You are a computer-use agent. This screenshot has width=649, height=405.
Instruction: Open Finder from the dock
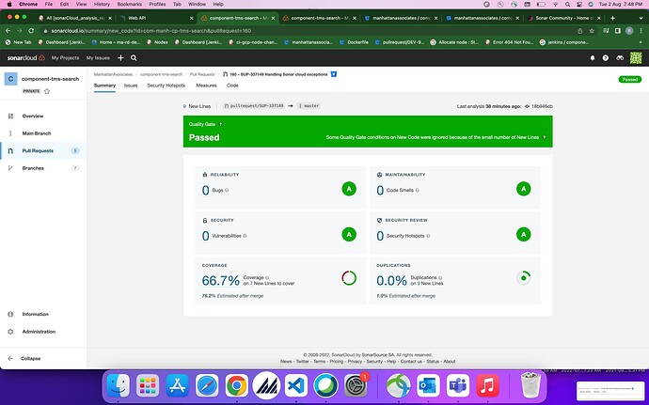click(x=118, y=385)
